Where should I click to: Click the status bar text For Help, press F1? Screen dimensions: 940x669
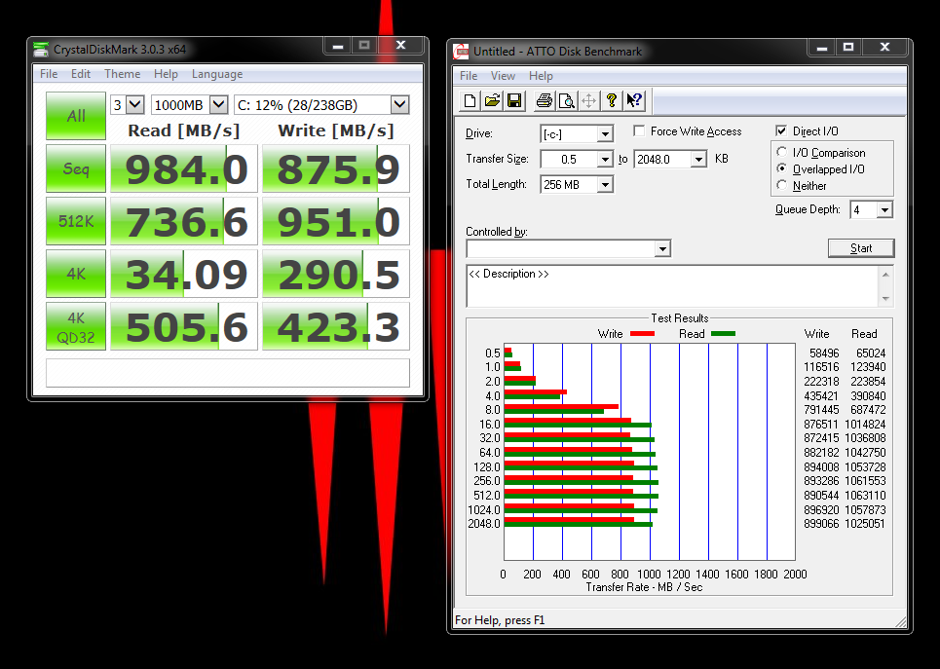[500, 620]
